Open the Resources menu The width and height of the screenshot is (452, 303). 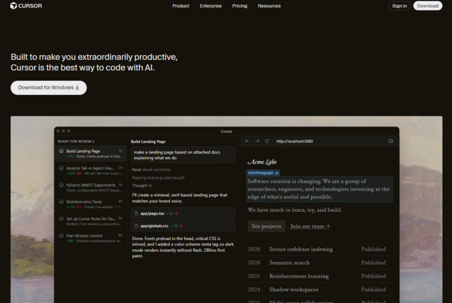(269, 6)
